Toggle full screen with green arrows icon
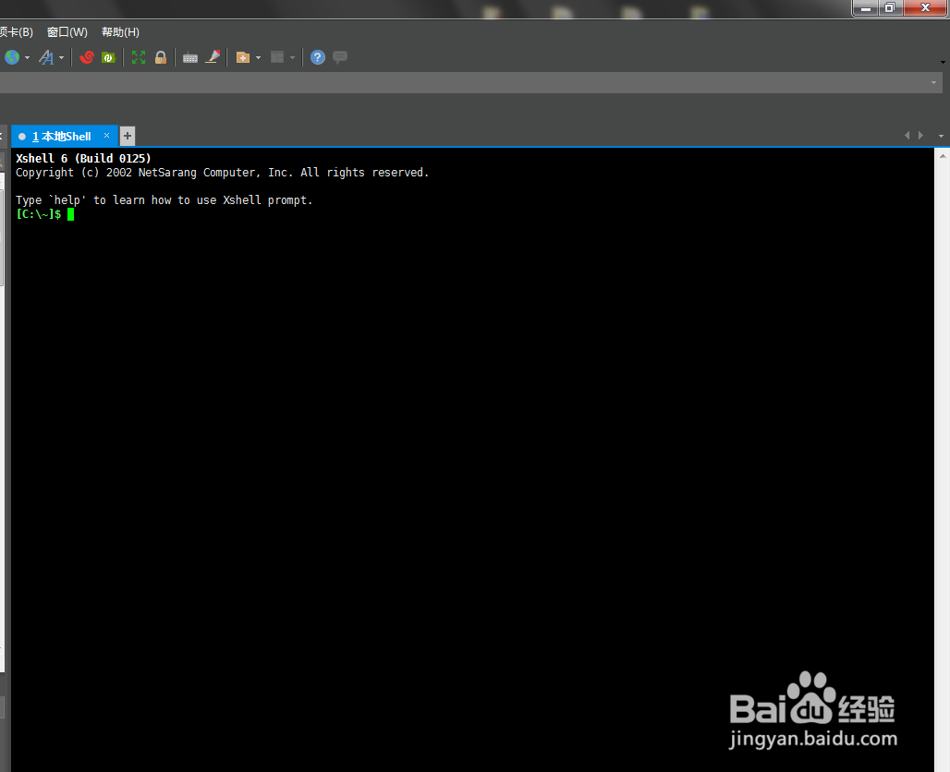Screen dimensions: 950x772 click(139, 57)
